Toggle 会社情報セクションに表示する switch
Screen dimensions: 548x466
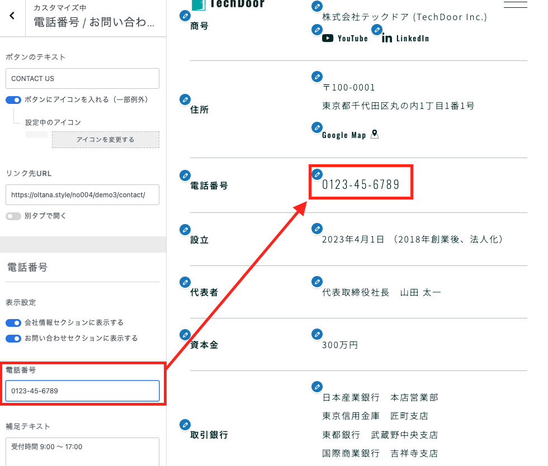(13, 323)
